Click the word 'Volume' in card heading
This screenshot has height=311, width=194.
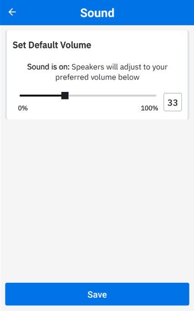click(x=76, y=45)
